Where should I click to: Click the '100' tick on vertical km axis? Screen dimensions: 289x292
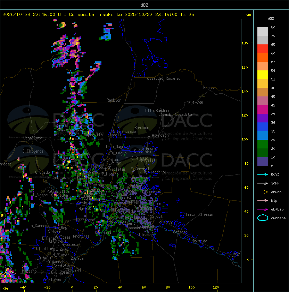[245, 139]
